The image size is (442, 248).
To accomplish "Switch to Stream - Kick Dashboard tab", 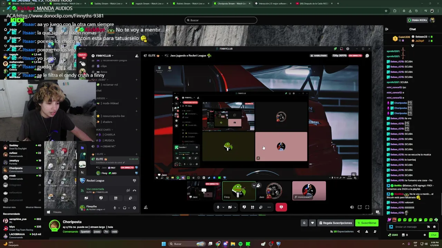I will point(23,3).
